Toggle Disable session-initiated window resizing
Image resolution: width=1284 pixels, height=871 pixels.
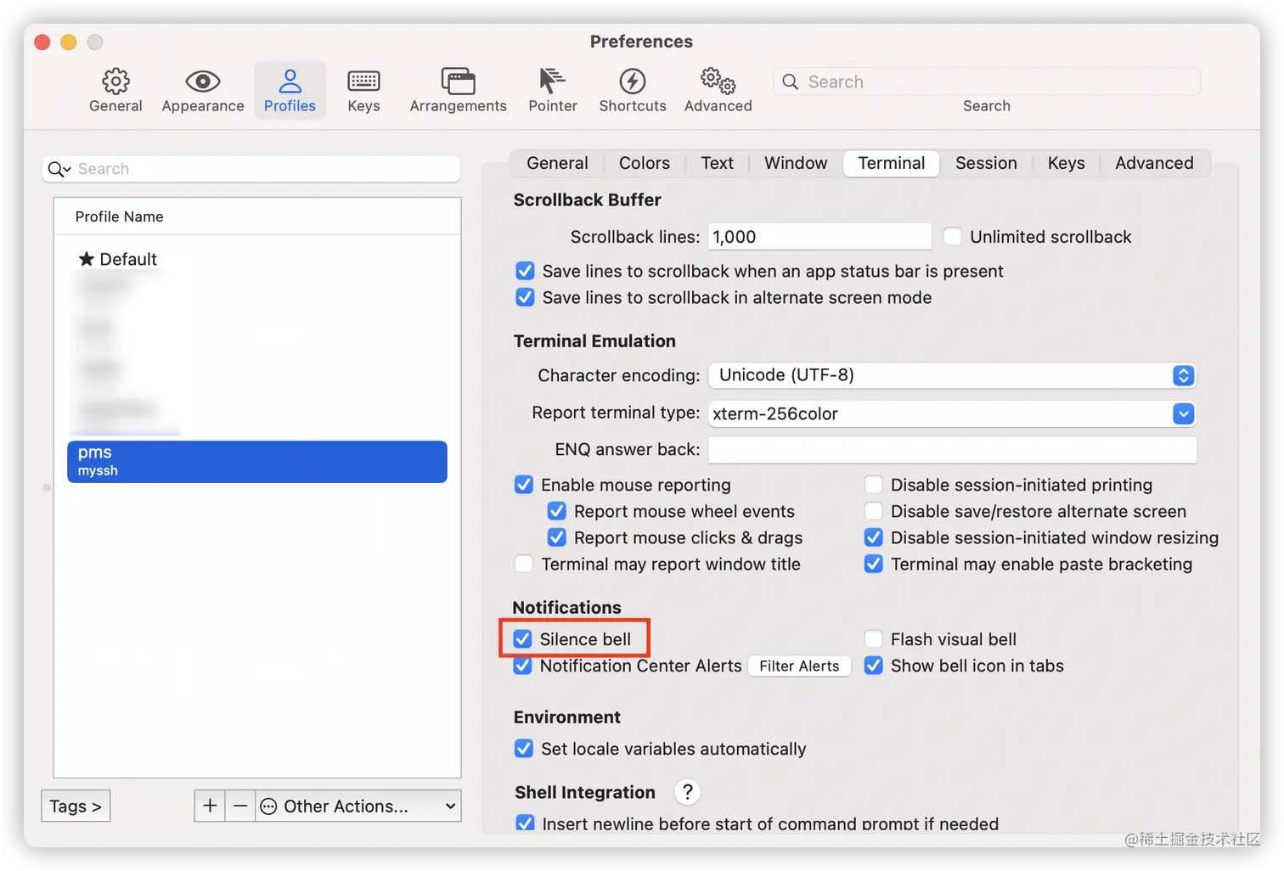(x=873, y=537)
